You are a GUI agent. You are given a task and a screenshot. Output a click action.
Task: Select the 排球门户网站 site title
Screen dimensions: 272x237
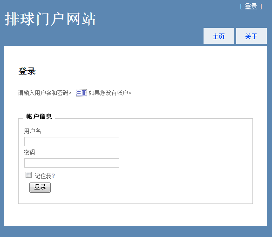(50, 19)
